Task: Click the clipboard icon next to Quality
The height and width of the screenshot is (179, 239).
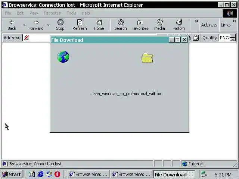Action: pyautogui.click(x=196, y=38)
